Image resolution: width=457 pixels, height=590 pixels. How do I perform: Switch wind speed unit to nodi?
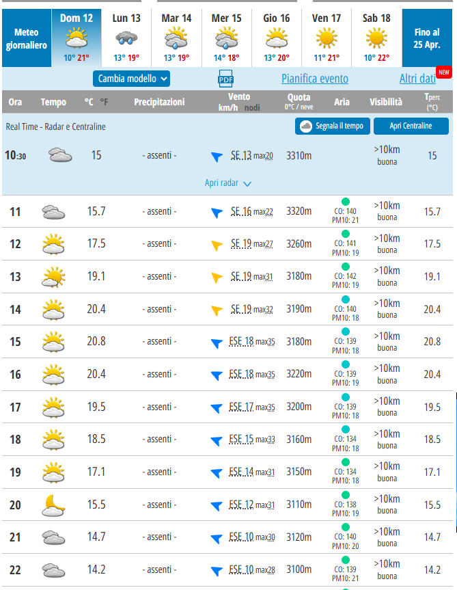252,108
